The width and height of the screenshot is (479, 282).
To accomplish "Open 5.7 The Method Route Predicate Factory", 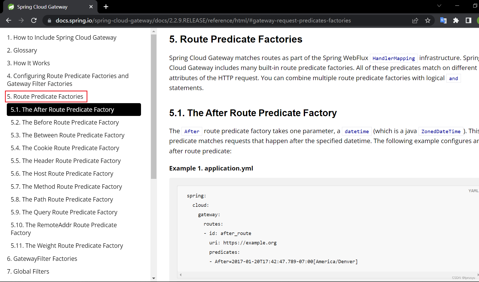I will point(66,187).
